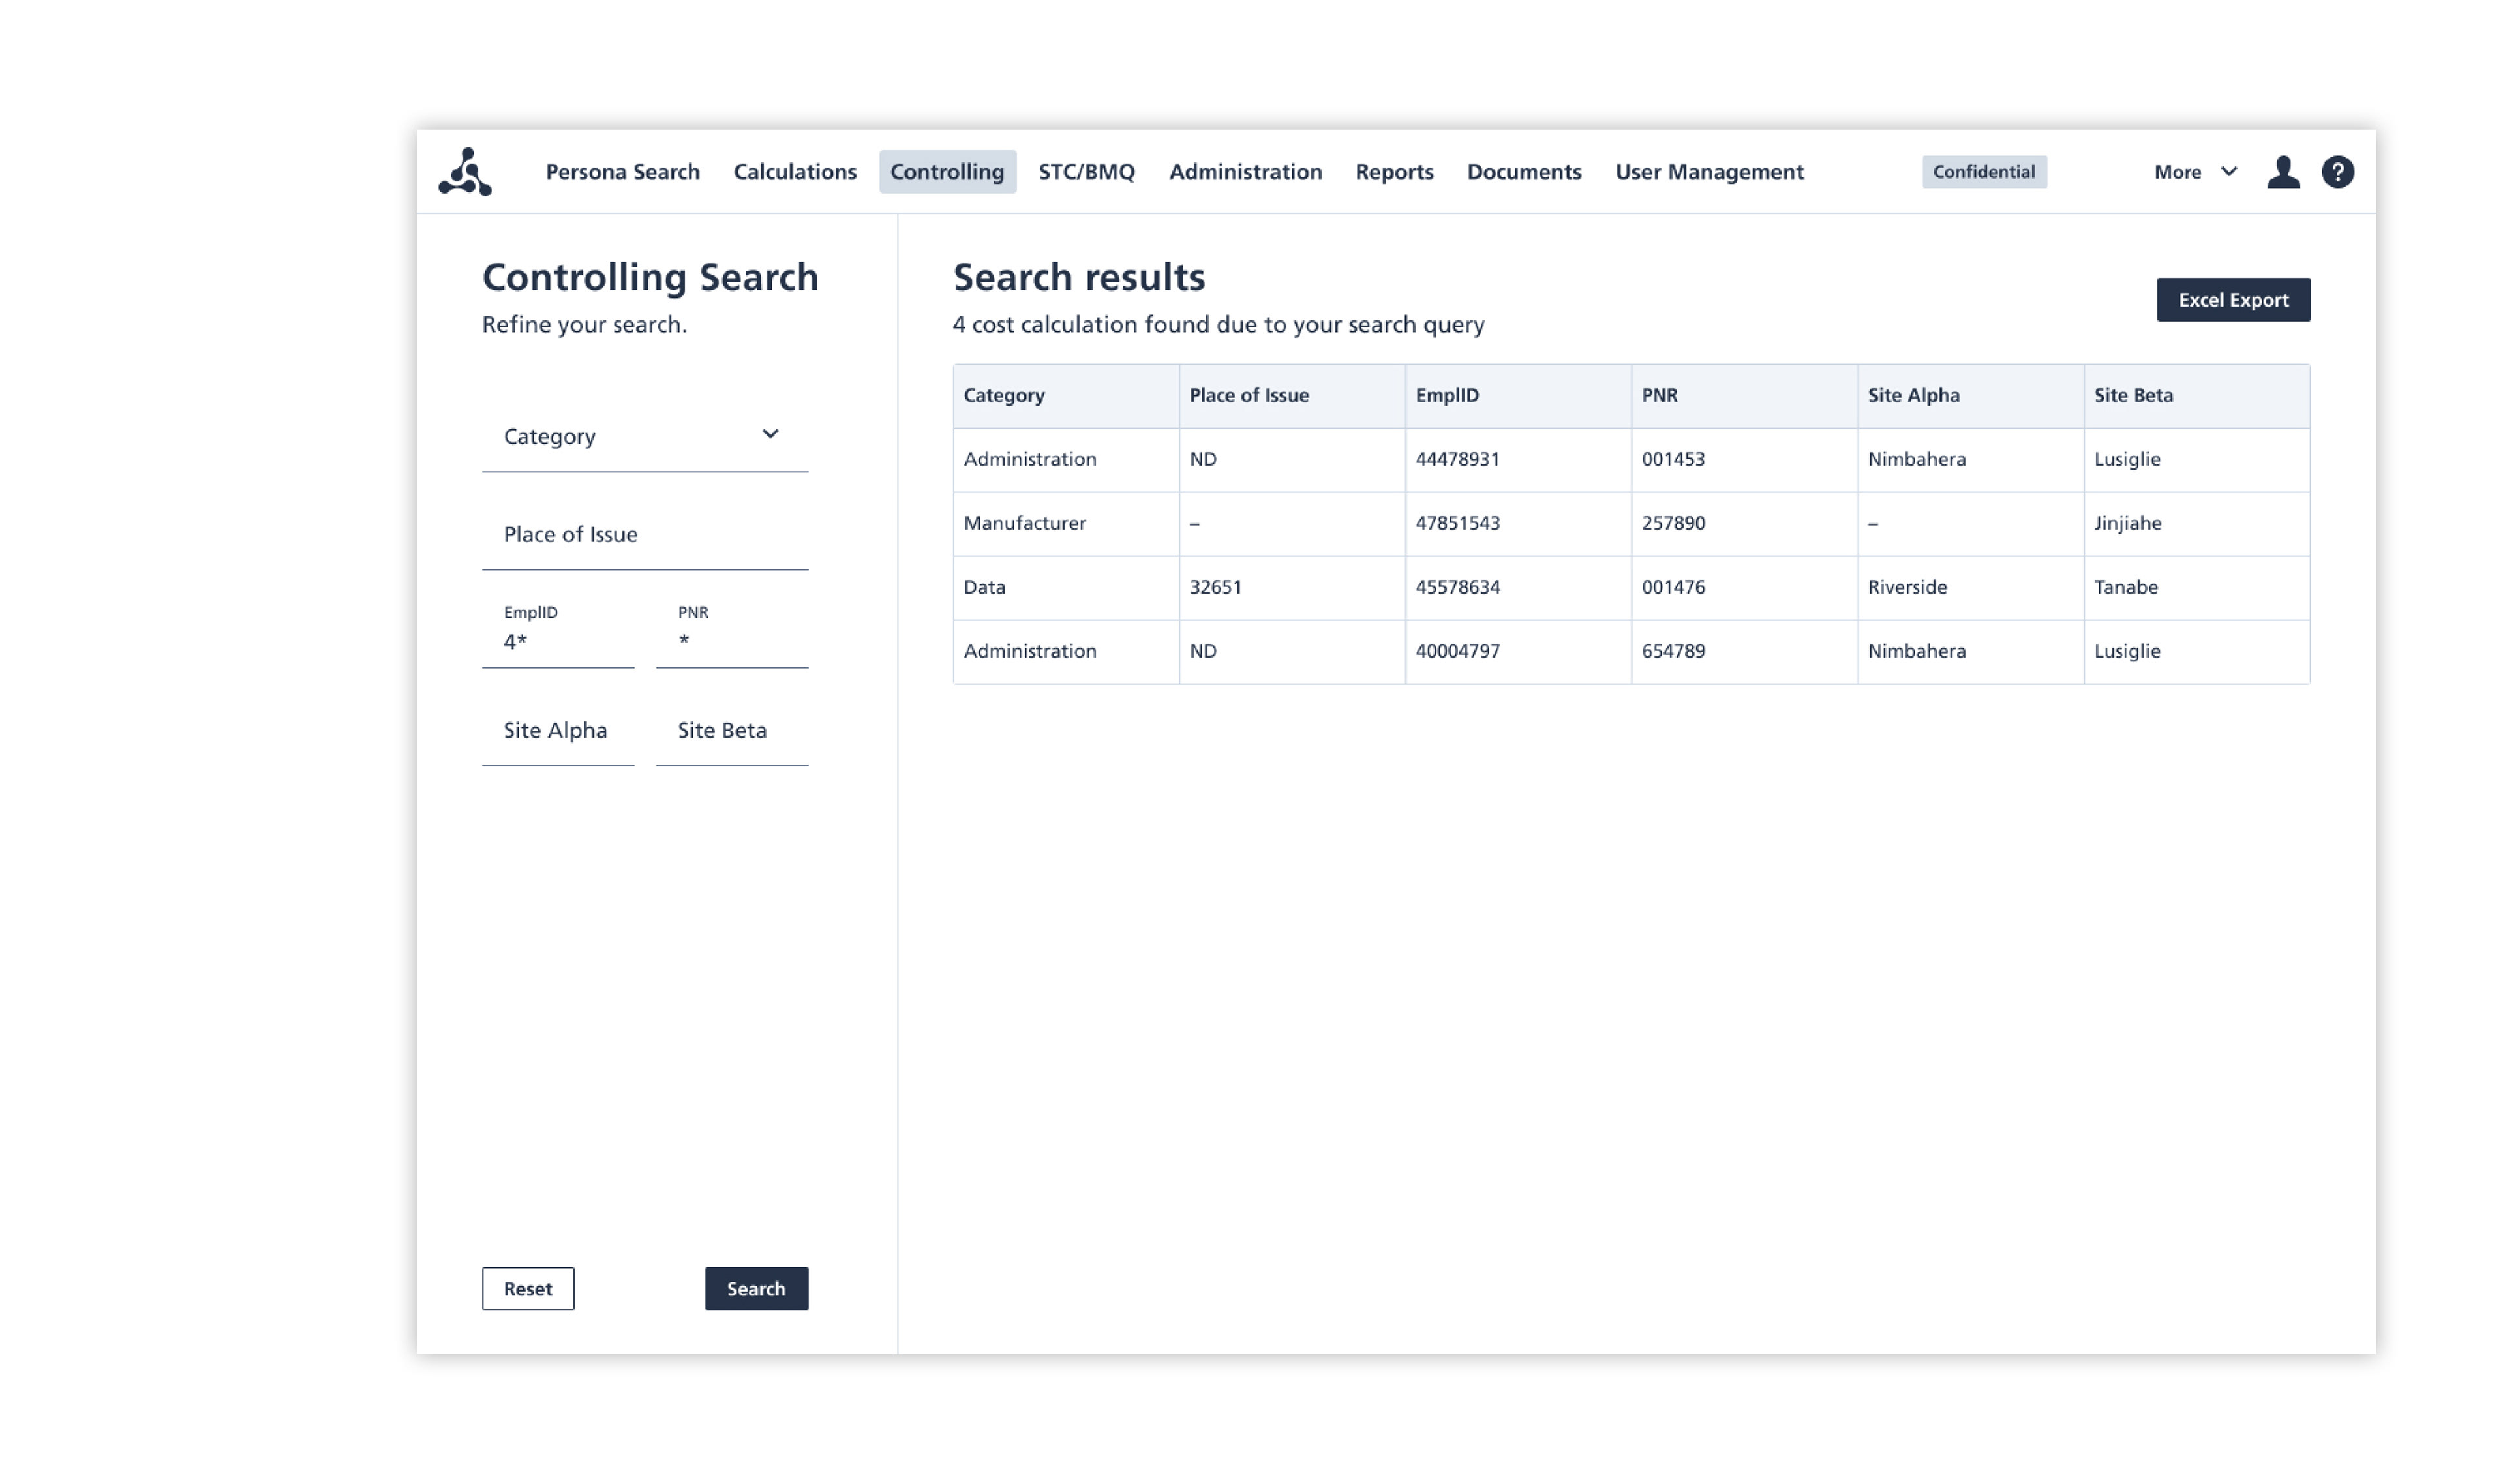Click the Reset button

[528, 1289]
